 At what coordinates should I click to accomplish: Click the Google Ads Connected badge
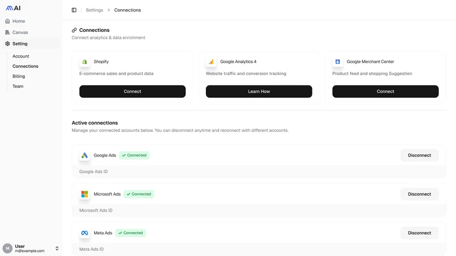134,155
